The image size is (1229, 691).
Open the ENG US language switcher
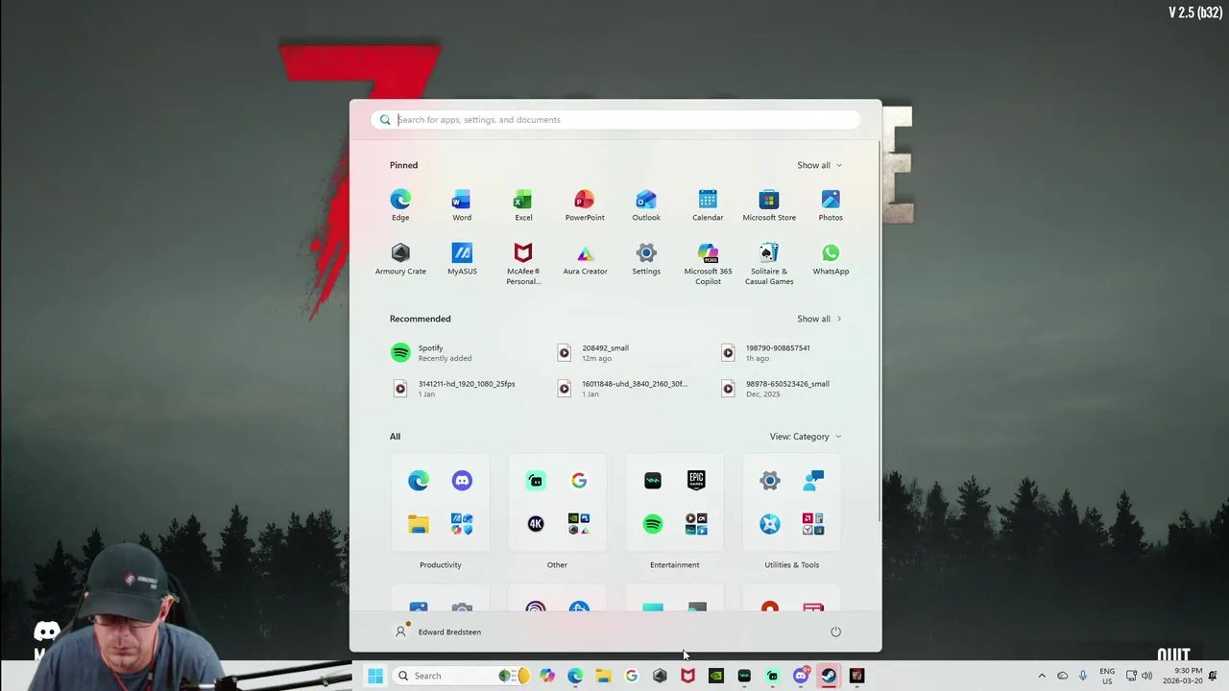(x=1107, y=676)
